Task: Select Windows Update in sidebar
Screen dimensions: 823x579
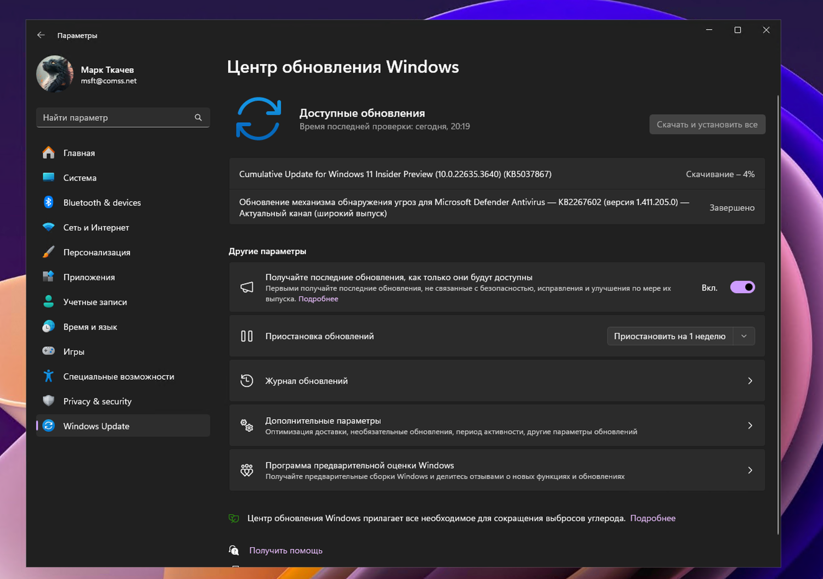Action: 123,426
